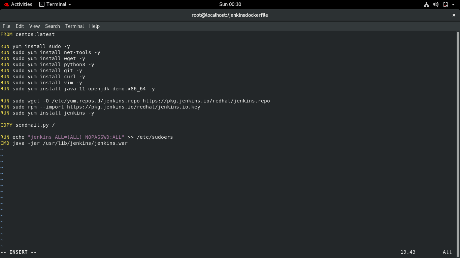Open the Edit menu

pos(20,26)
